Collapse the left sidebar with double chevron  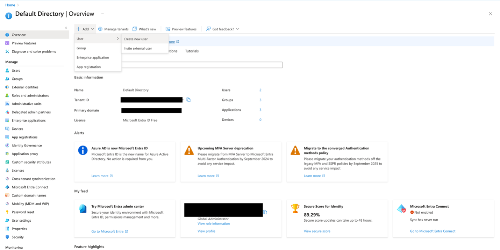66,28
